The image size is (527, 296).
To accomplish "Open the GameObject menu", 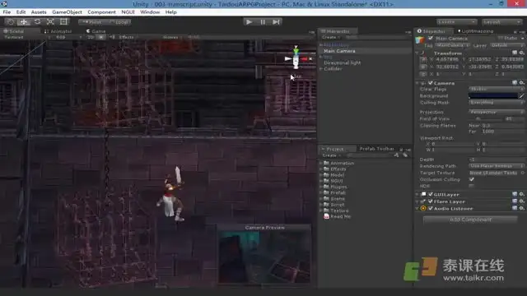I will point(67,12).
